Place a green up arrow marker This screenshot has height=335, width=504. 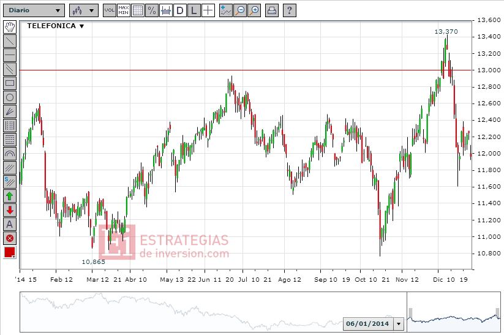(x=10, y=196)
